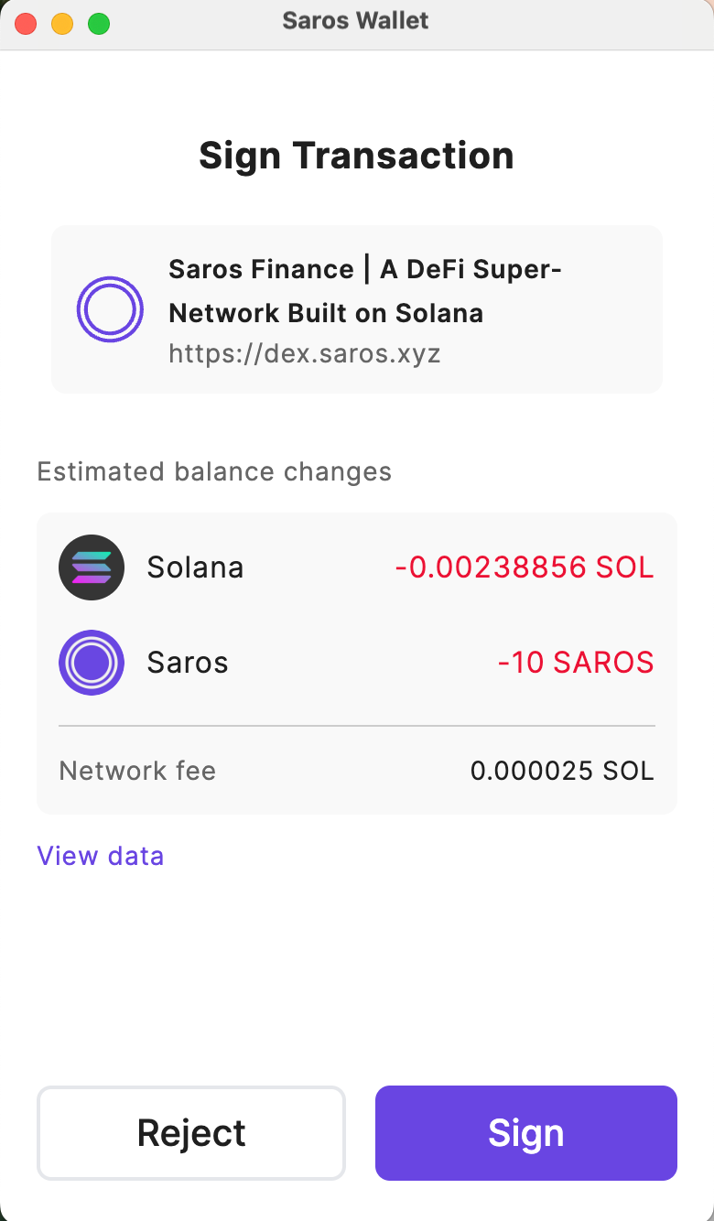Reject the transaction request
714x1221 pixels.
[x=191, y=1133]
